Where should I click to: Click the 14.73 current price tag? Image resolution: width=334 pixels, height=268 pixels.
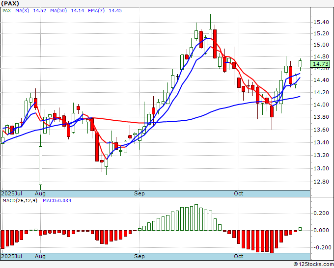point(320,64)
